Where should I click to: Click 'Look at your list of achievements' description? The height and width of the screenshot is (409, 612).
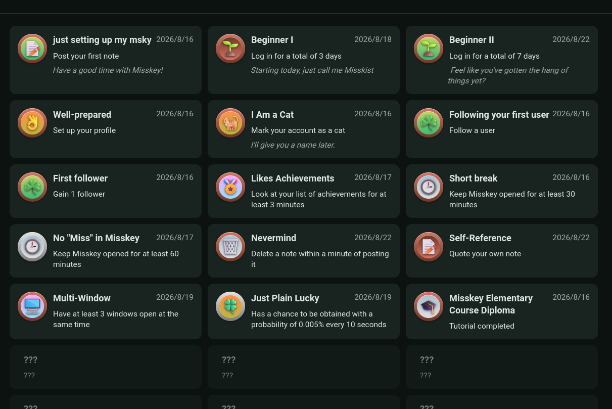[x=319, y=199]
